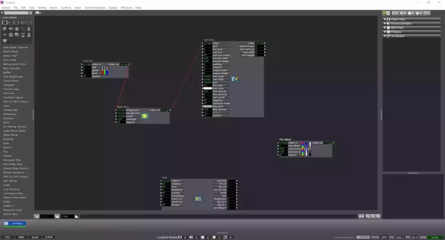Click the Serial status button
The width and height of the screenshot is (445, 240).
(35, 237)
